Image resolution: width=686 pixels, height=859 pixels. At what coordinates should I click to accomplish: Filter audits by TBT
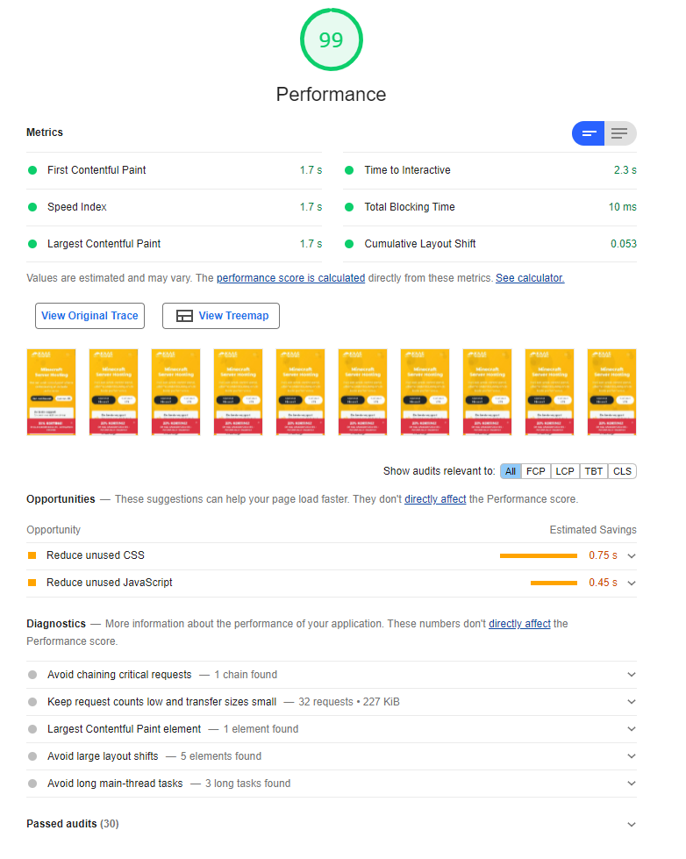point(594,471)
